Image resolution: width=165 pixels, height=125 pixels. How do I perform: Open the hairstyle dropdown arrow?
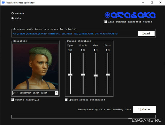pos(57,93)
